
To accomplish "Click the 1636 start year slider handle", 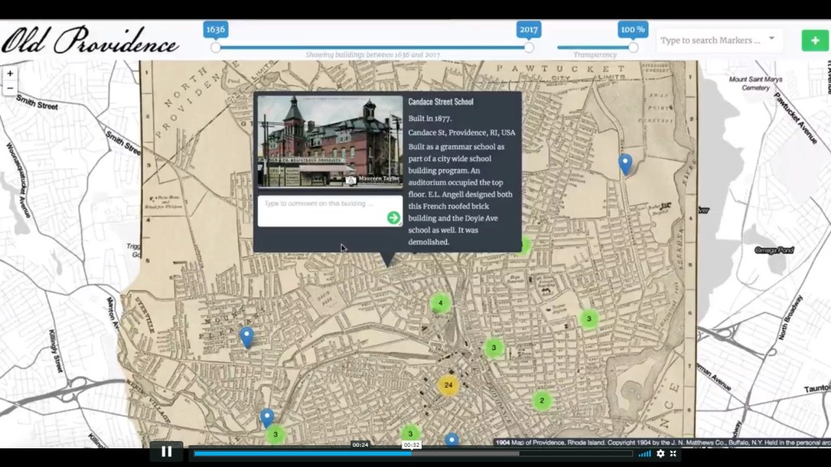I will [x=215, y=47].
